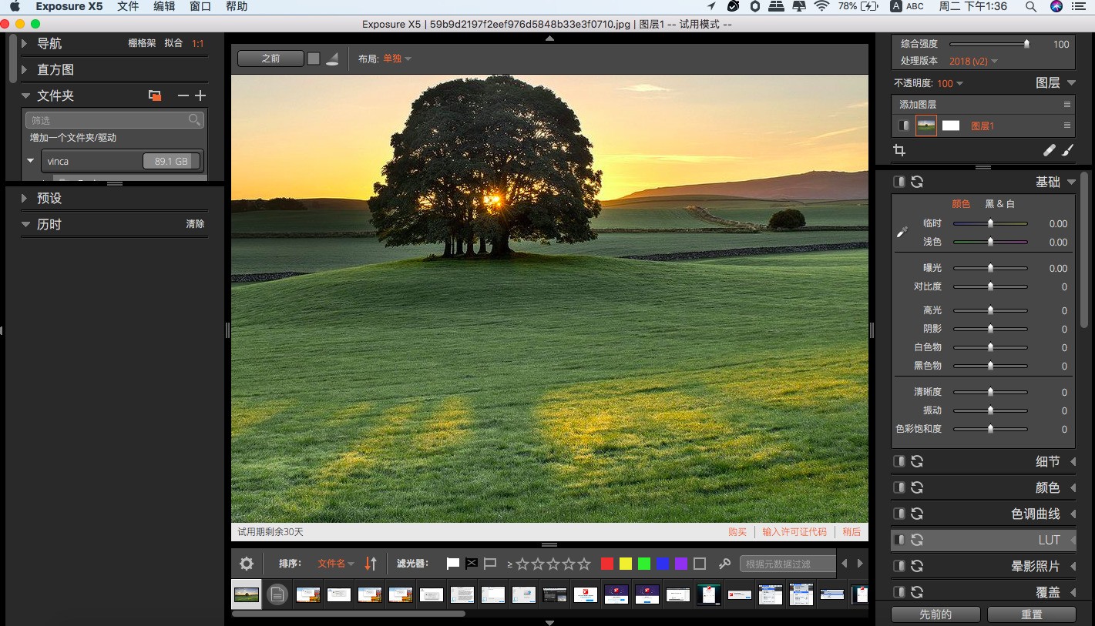This screenshot has width=1095, height=626.
Task: Click the first star rating filter
Action: click(522, 564)
